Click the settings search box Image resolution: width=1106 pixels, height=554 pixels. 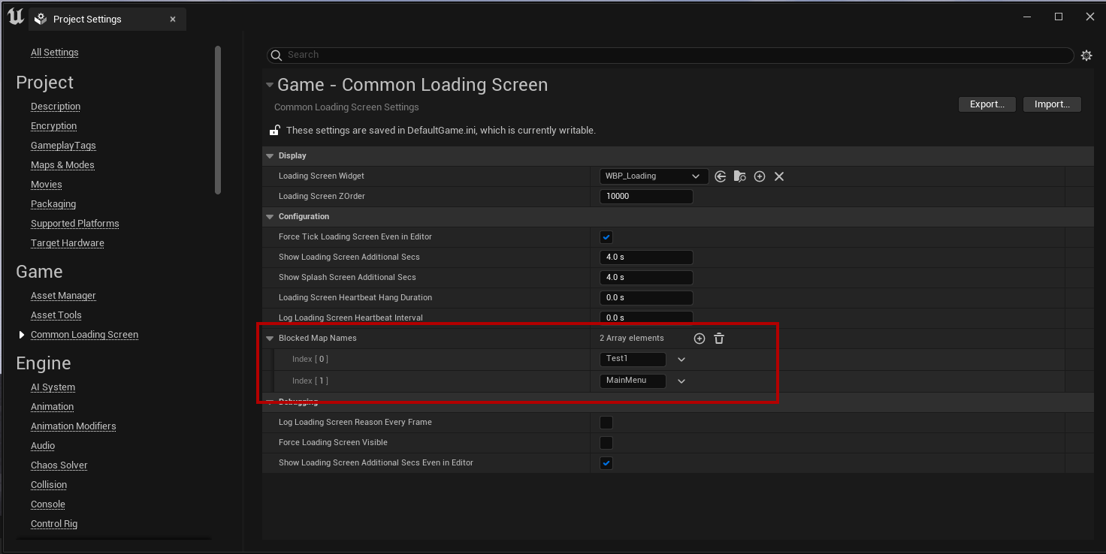pyautogui.click(x=669, y=55)
